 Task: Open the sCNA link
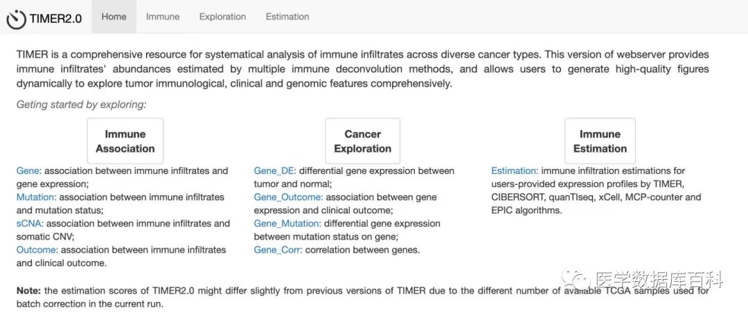click(x=30, y=223)
